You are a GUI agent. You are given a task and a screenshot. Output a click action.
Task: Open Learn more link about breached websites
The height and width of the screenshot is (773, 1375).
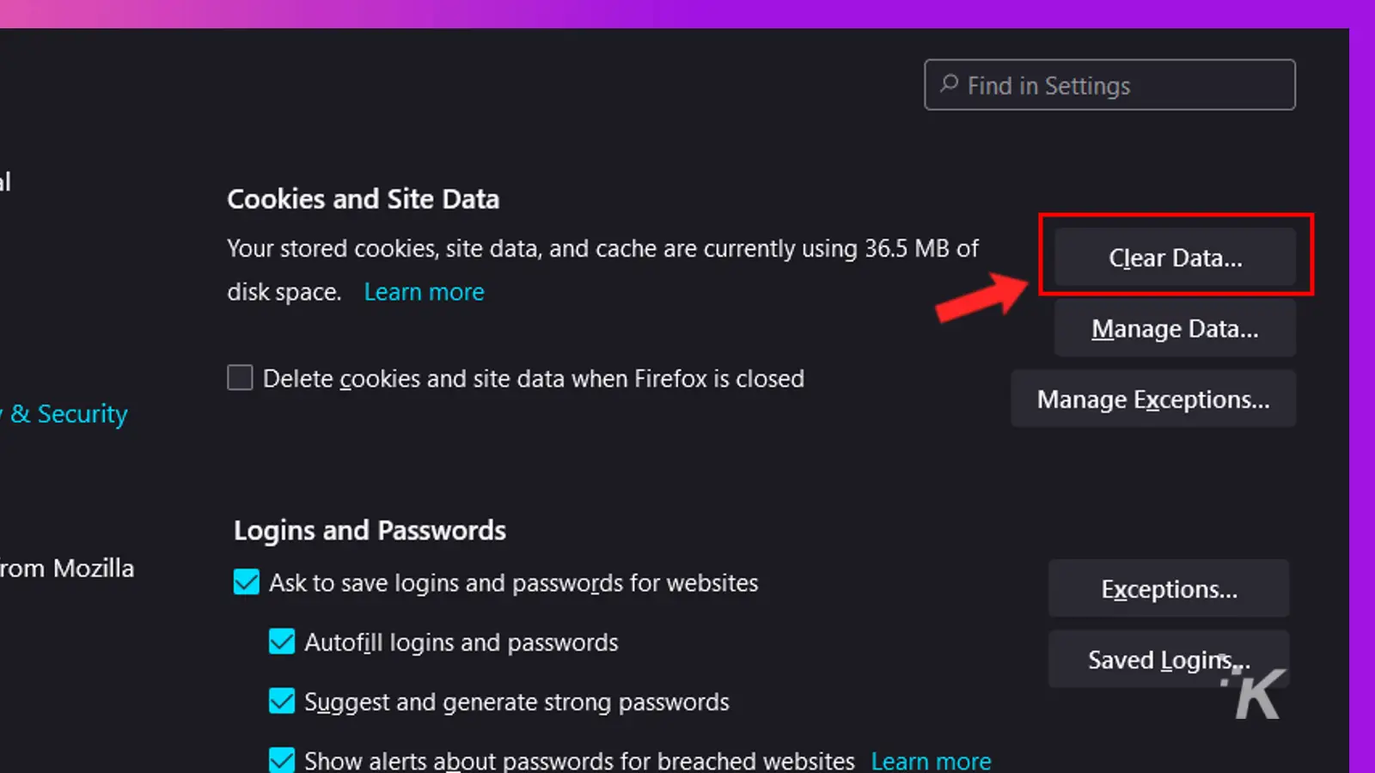(931, 761)
